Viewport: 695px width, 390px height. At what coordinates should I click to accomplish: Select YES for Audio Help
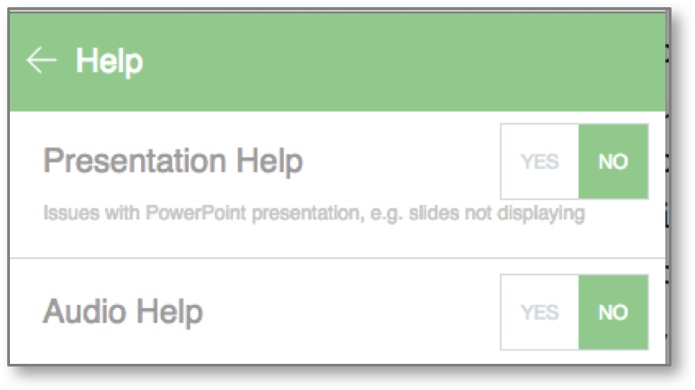tap(540, 312)
